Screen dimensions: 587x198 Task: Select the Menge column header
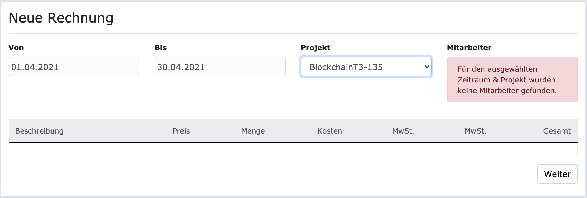click(253, 131)
